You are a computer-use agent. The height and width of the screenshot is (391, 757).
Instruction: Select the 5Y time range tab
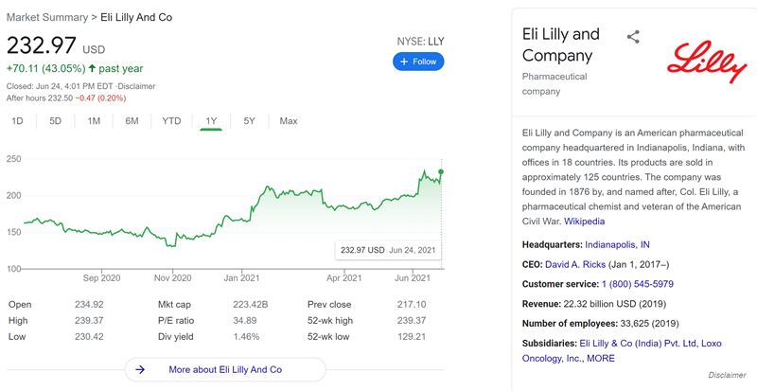tap(249, 121)
